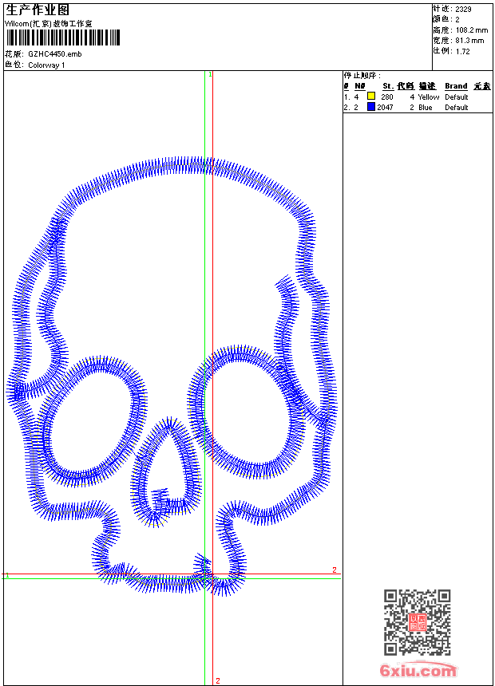Image resolution: width=495 pixels, height=686 pixels.
Task: Click the St. column header
Action: click(387, 86)
